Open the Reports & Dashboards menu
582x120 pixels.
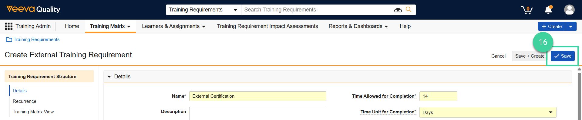[358, 26]
